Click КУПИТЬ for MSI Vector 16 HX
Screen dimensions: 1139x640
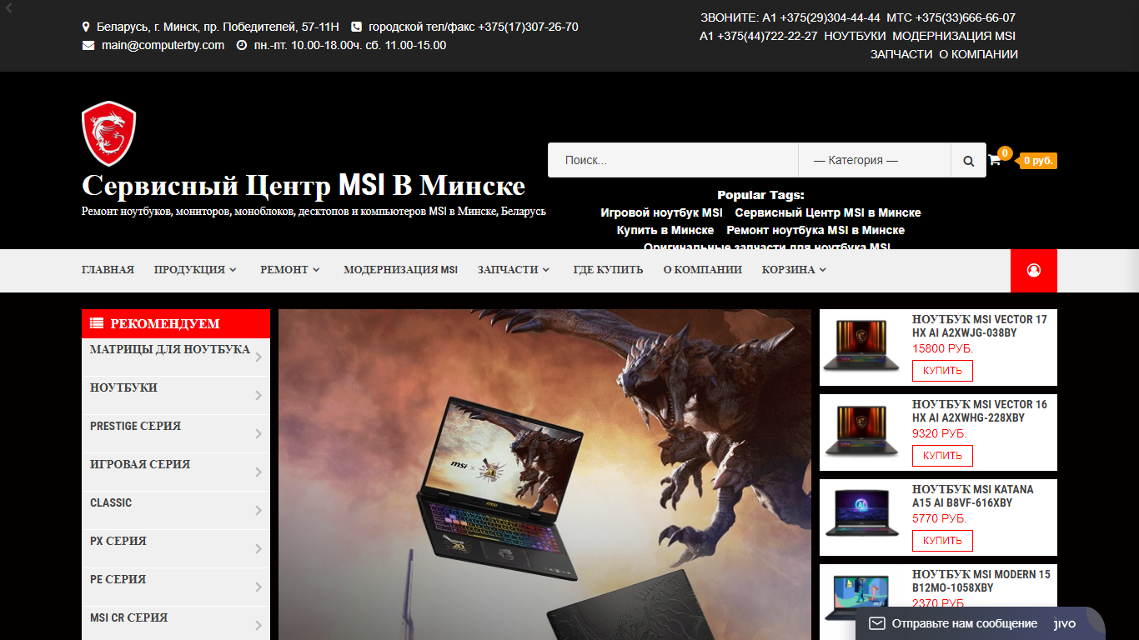click(942, 456)
